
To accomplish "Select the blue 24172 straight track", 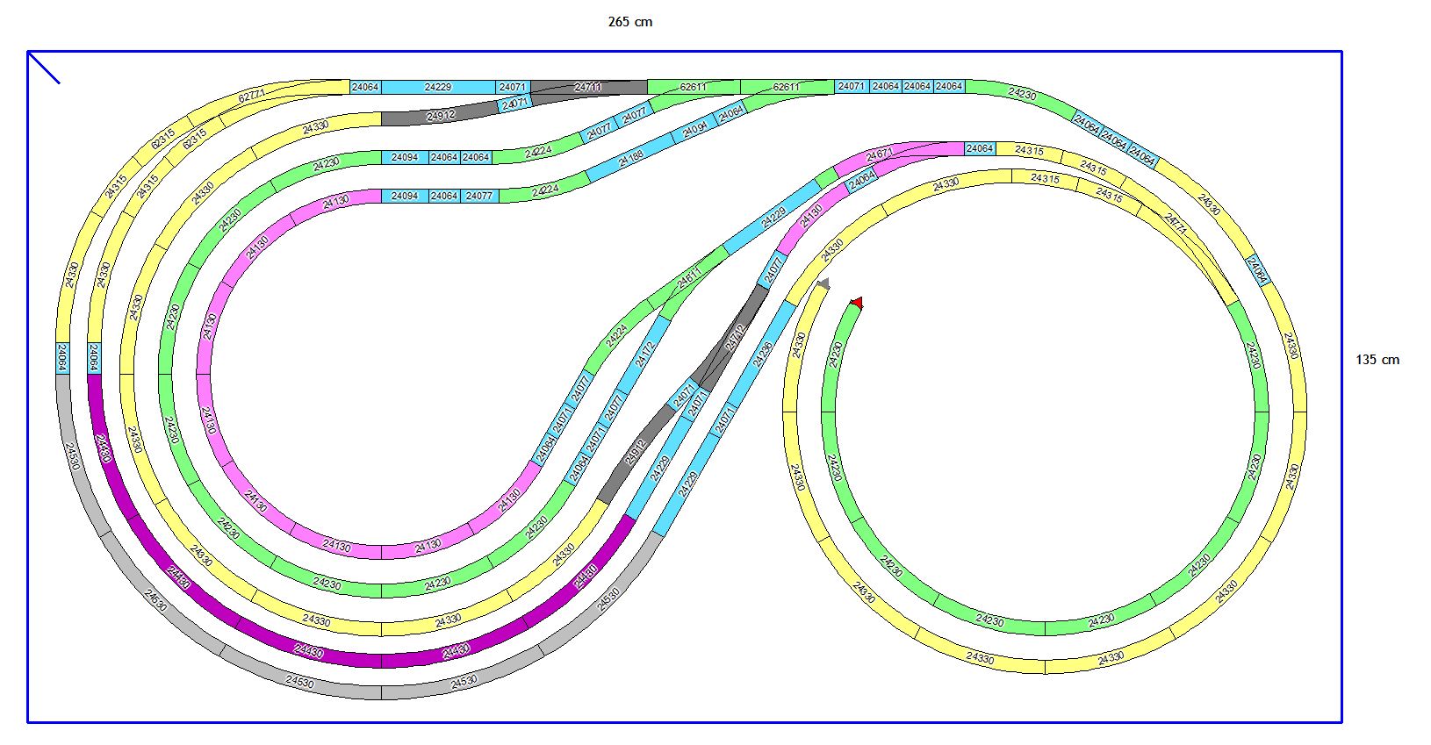I will (645, 354).
